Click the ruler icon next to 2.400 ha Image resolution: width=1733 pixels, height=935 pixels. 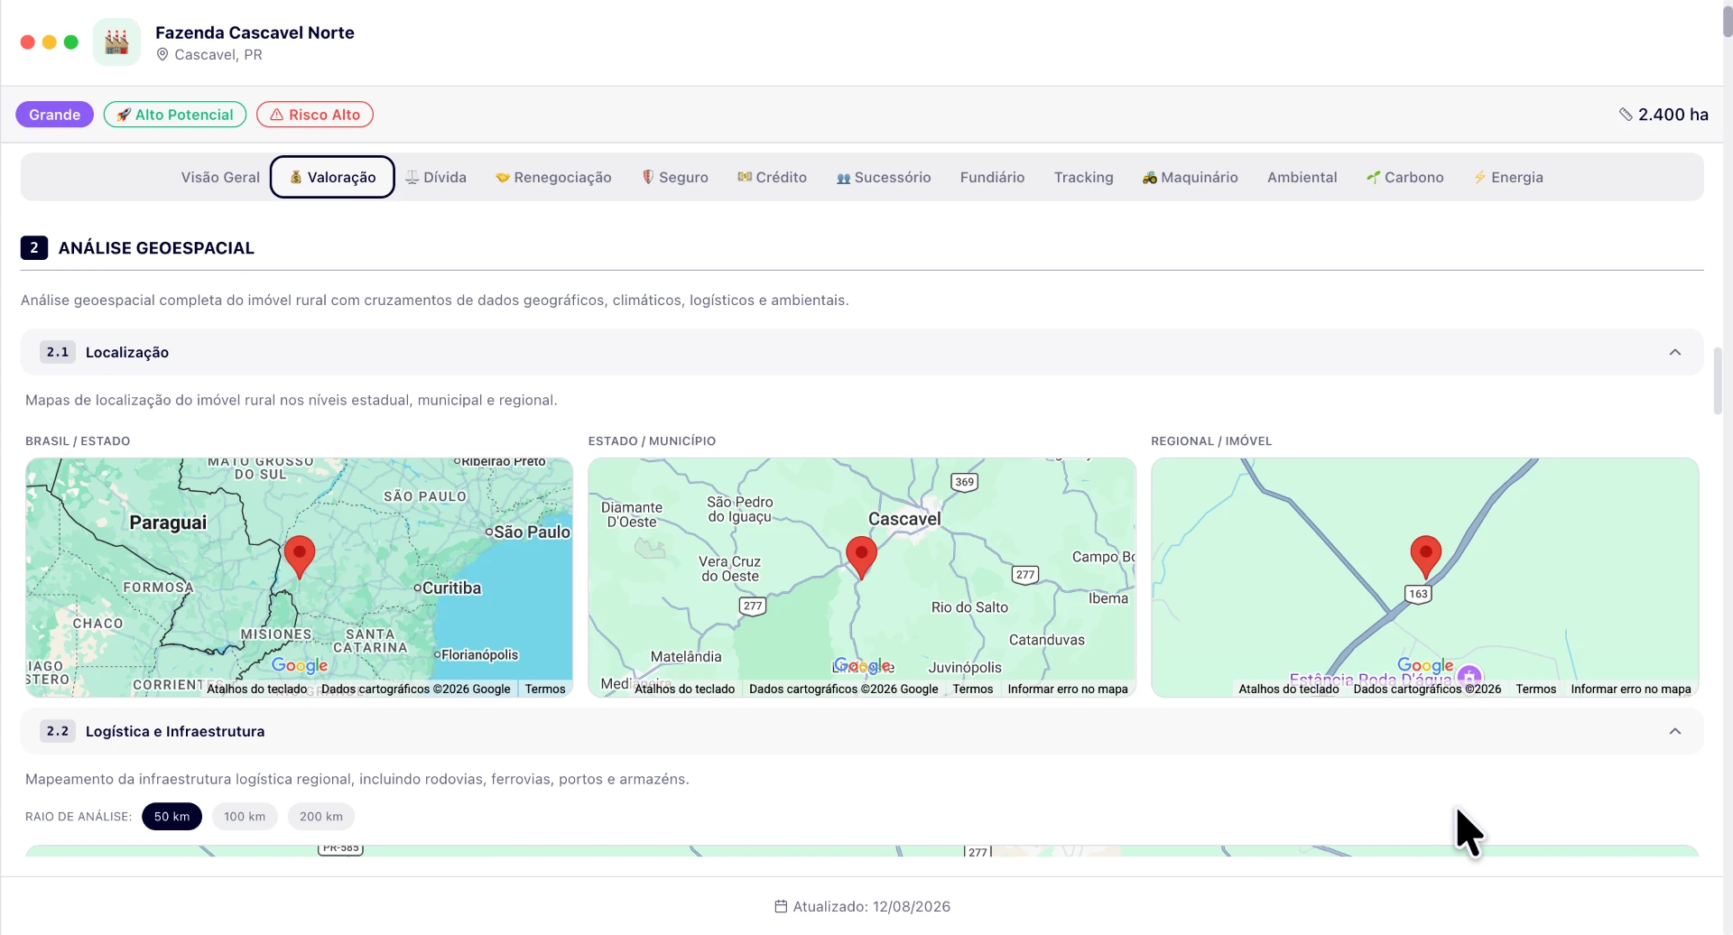click(x=1626, y=115)
